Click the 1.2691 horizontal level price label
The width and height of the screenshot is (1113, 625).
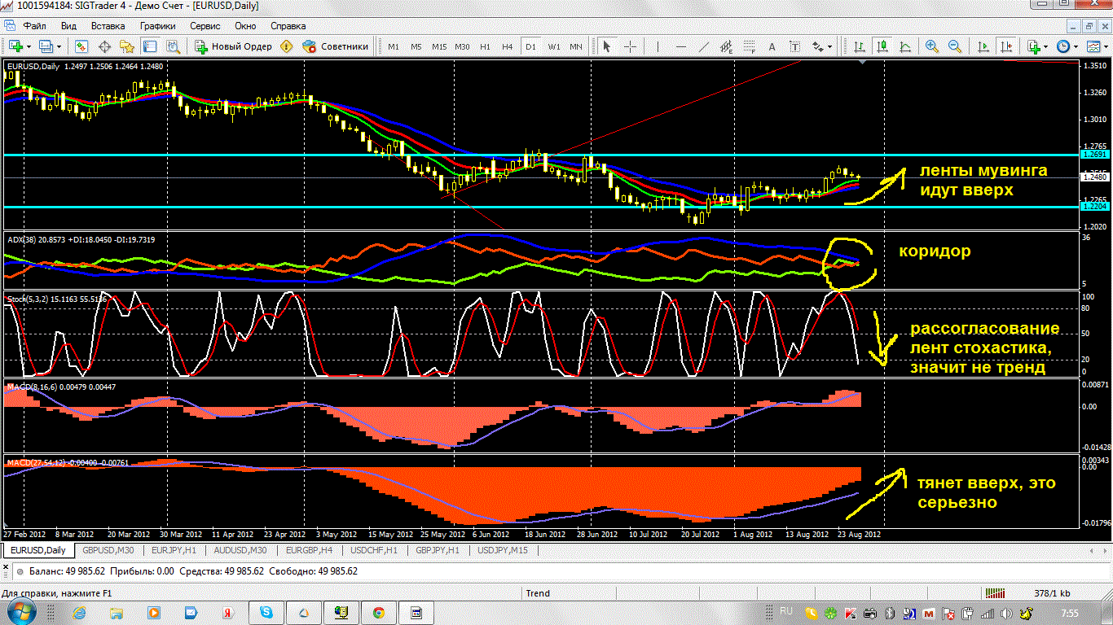pyautogui.click(x=1093, y=154)
